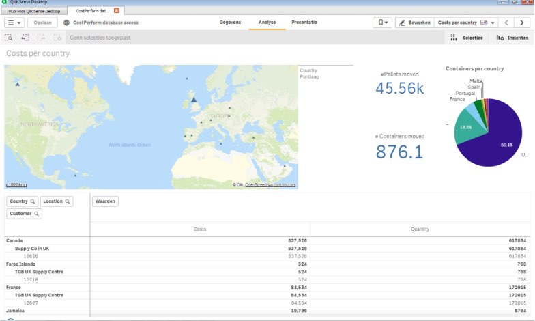The width and height of the screenshot is (535, 321).
Task: Click the Opslaan button
Action: pos(42,23)
